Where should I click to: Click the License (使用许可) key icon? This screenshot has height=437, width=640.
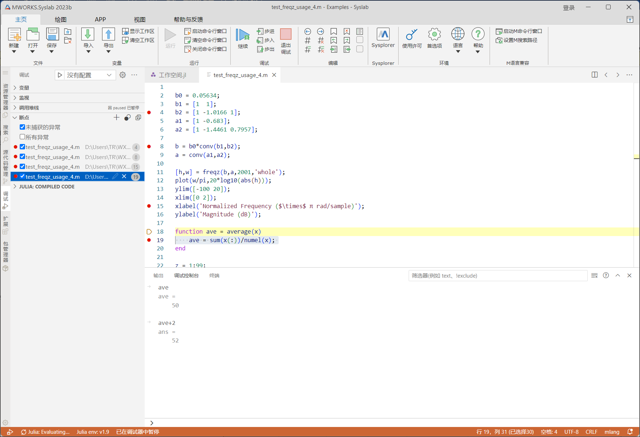click(412, 35)
